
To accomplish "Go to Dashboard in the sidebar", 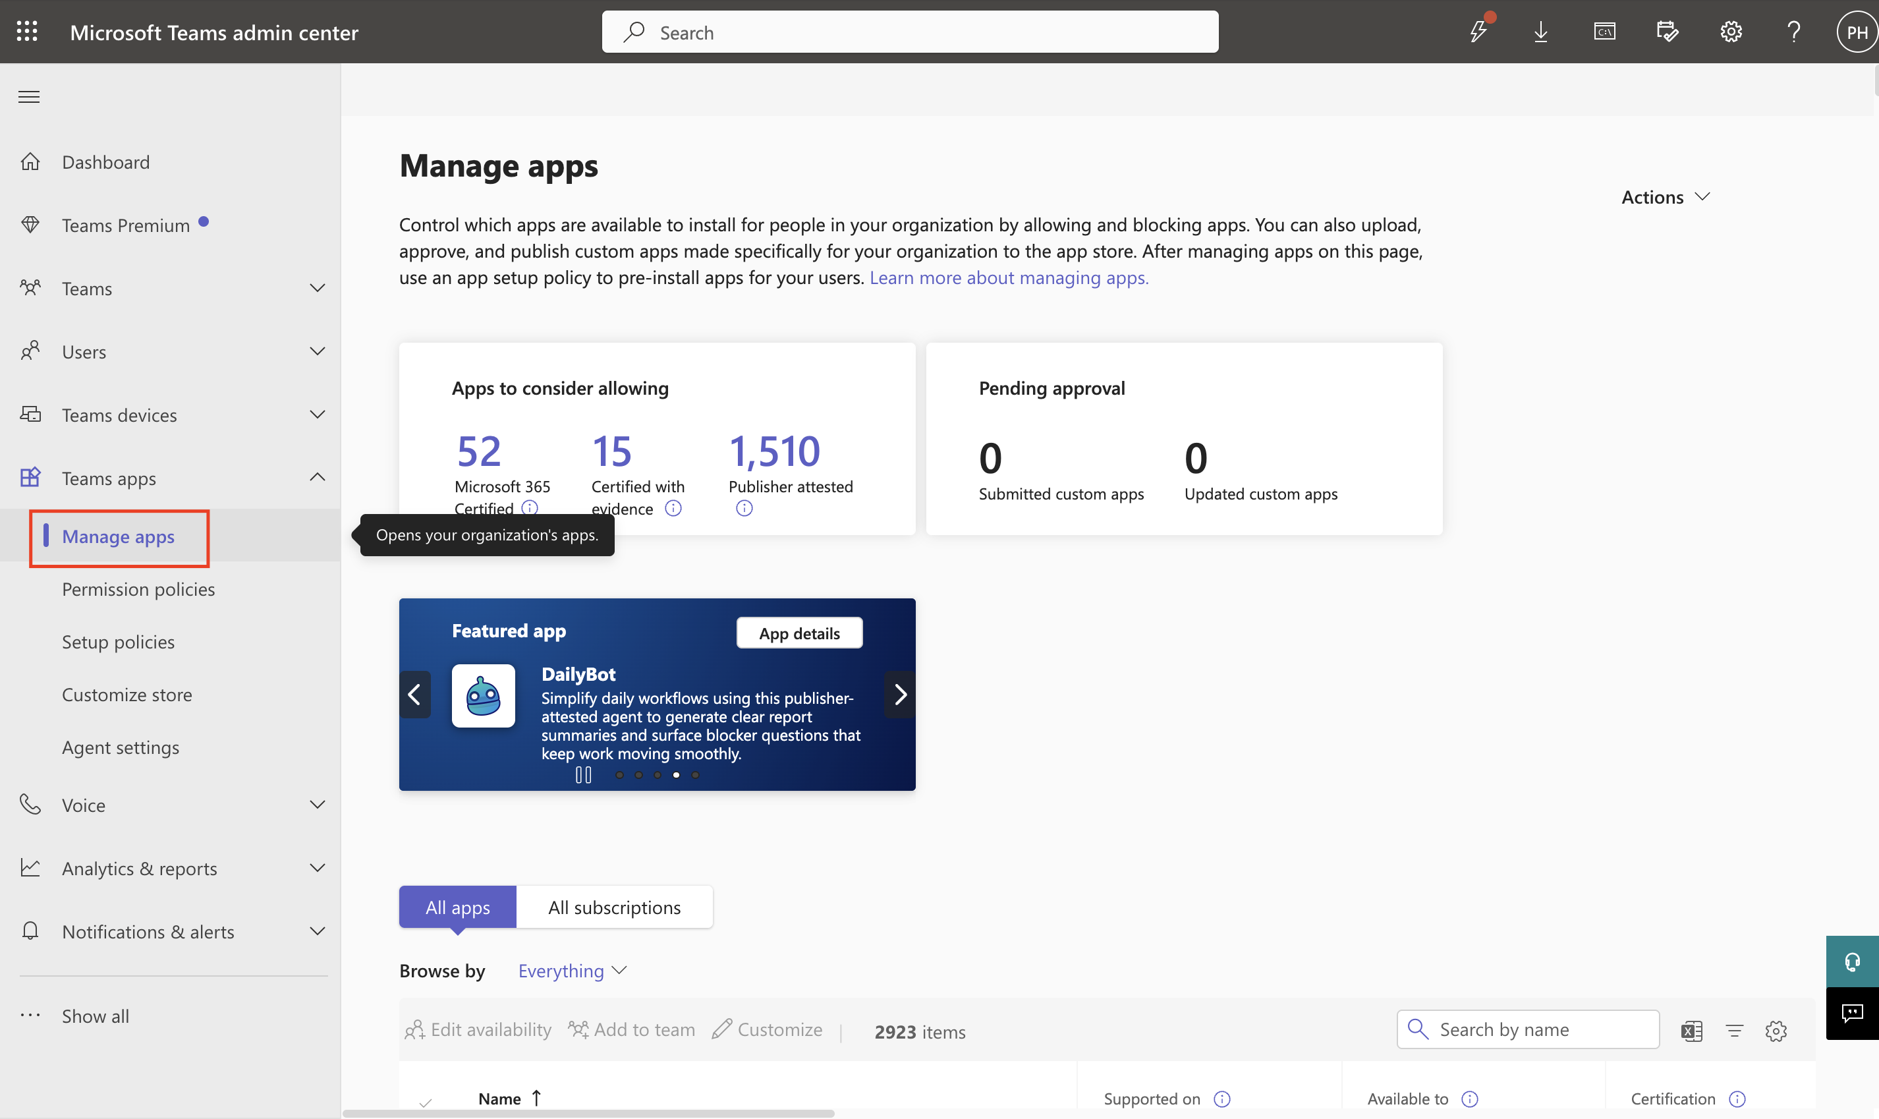I will tap(105, 161).
